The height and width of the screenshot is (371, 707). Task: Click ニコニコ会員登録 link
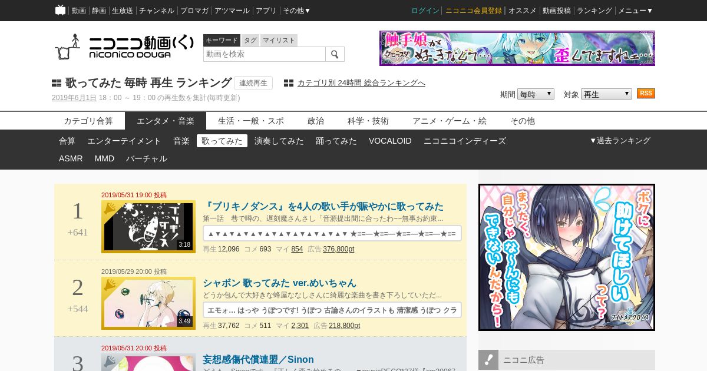[x=474, y=11]
